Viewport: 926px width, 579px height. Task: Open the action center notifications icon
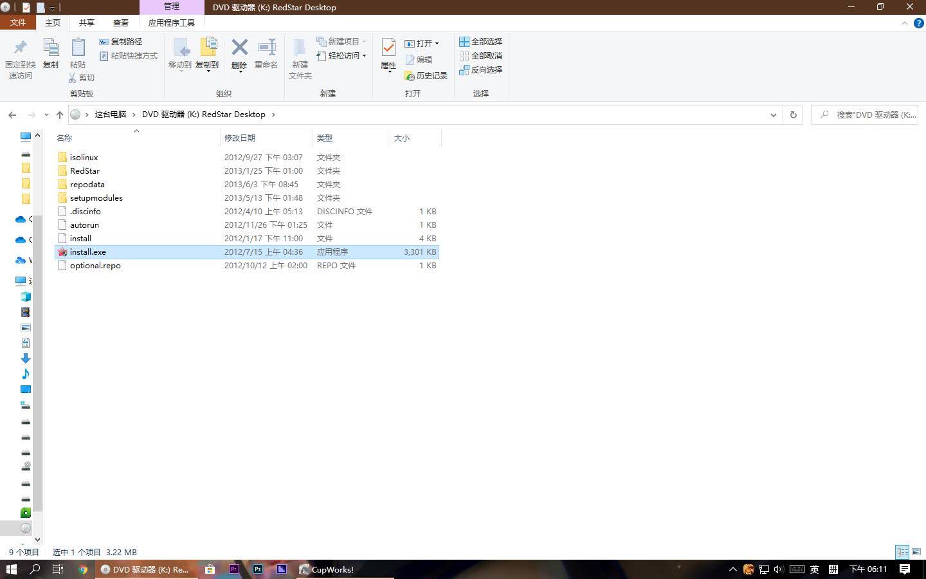905,569
